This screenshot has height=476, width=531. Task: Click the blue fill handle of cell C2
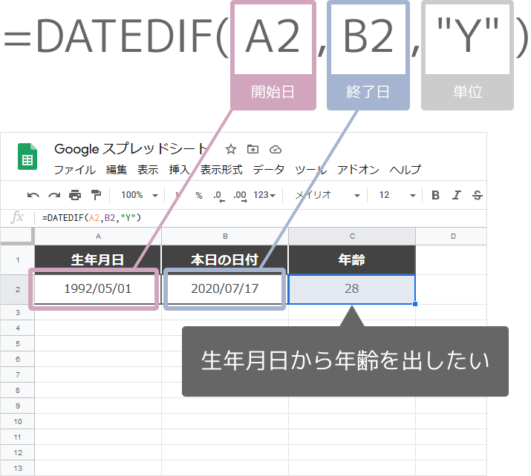[415, 304]
